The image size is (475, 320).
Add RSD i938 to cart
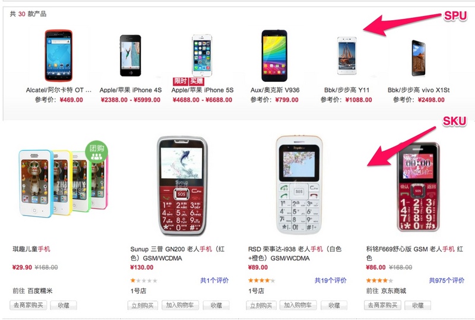(x=298, y=305)
